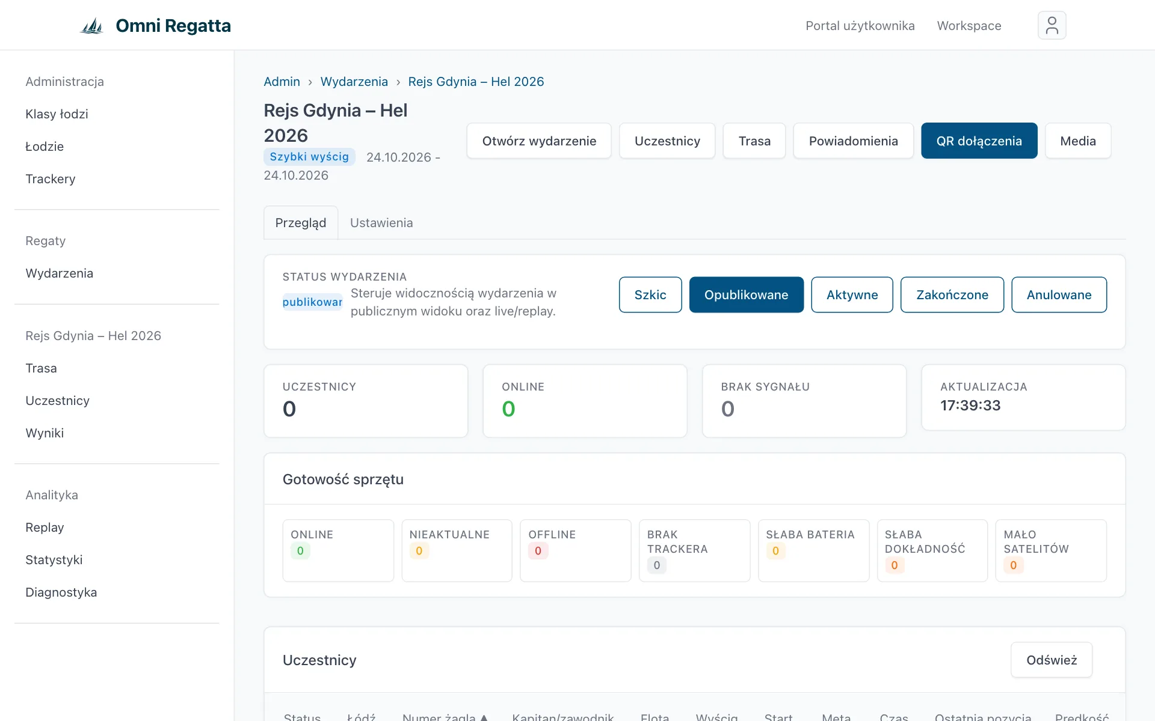The width and height of the screenshot is (1155, 721).
Task: Open the user profile icon
Action: point(1052,25)
